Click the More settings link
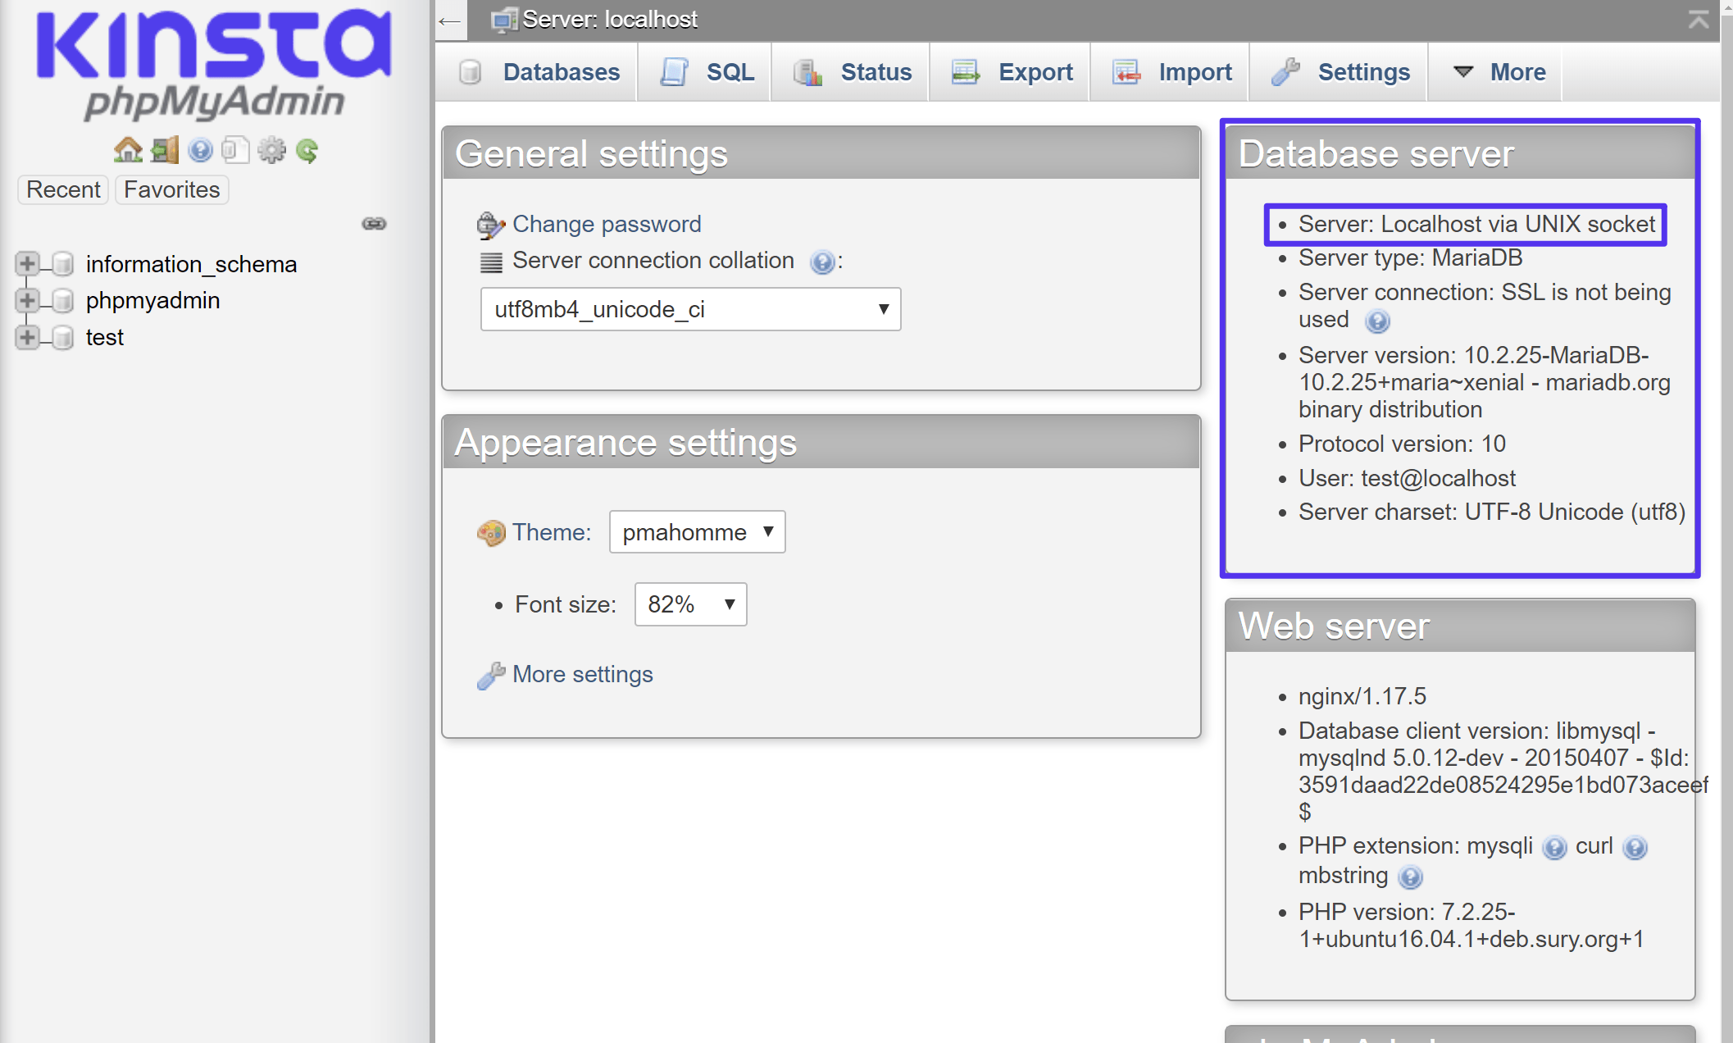This screenshot has height=1043, width=1733. click(x=583, y=674)
